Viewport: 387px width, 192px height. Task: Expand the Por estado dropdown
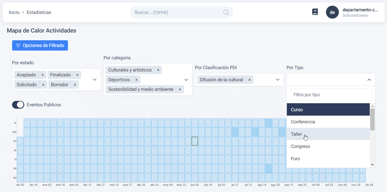click(x=94, y=79)
